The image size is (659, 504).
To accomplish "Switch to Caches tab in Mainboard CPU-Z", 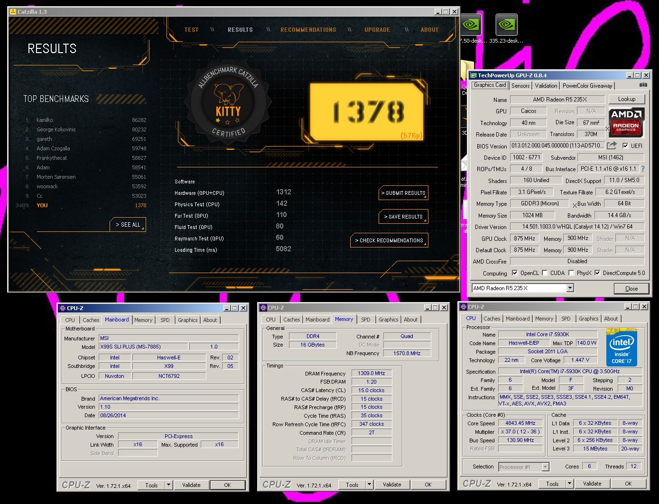I will pos(91,320).
